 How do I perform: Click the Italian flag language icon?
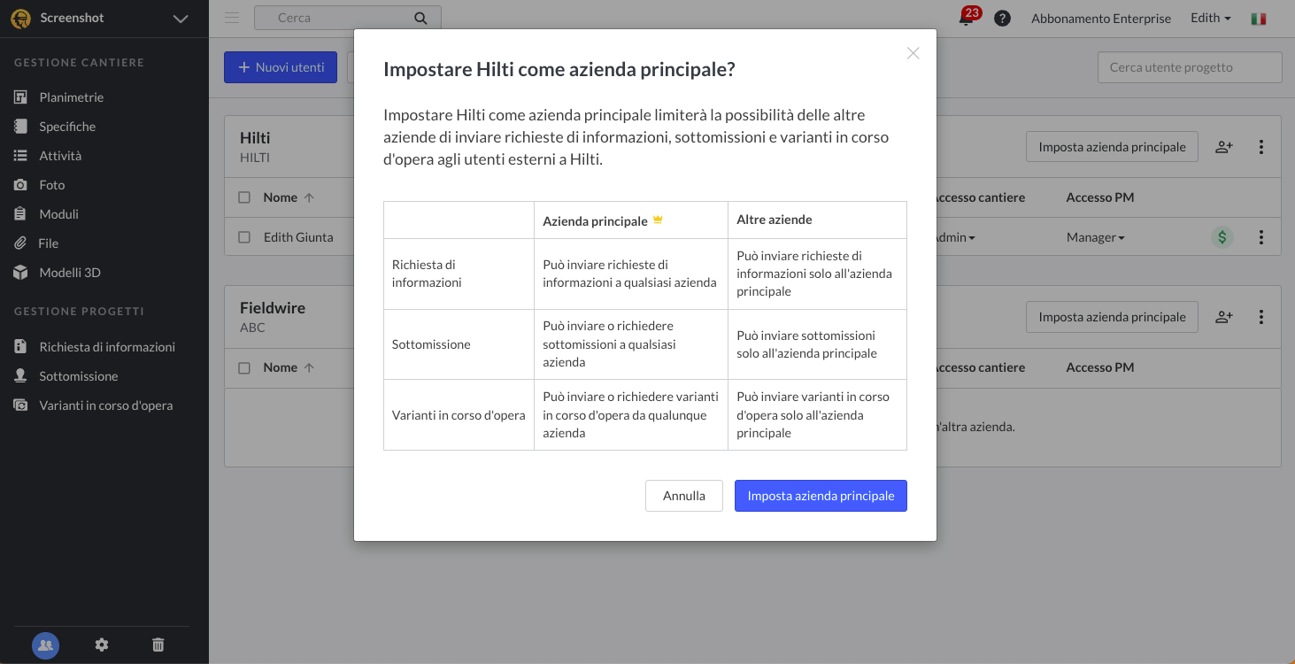pyautogui.click(x=1258, y=19)
